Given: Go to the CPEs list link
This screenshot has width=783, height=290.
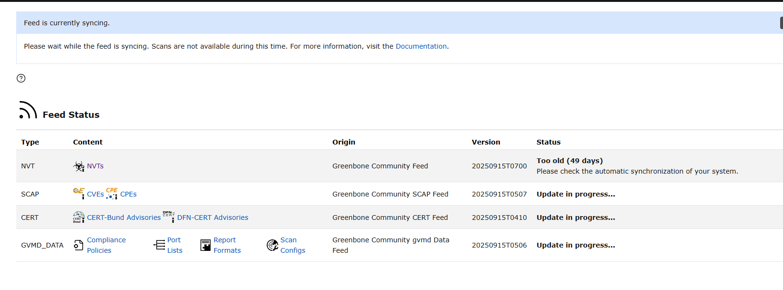Looking at the screenshot, I should coord(128,194).
